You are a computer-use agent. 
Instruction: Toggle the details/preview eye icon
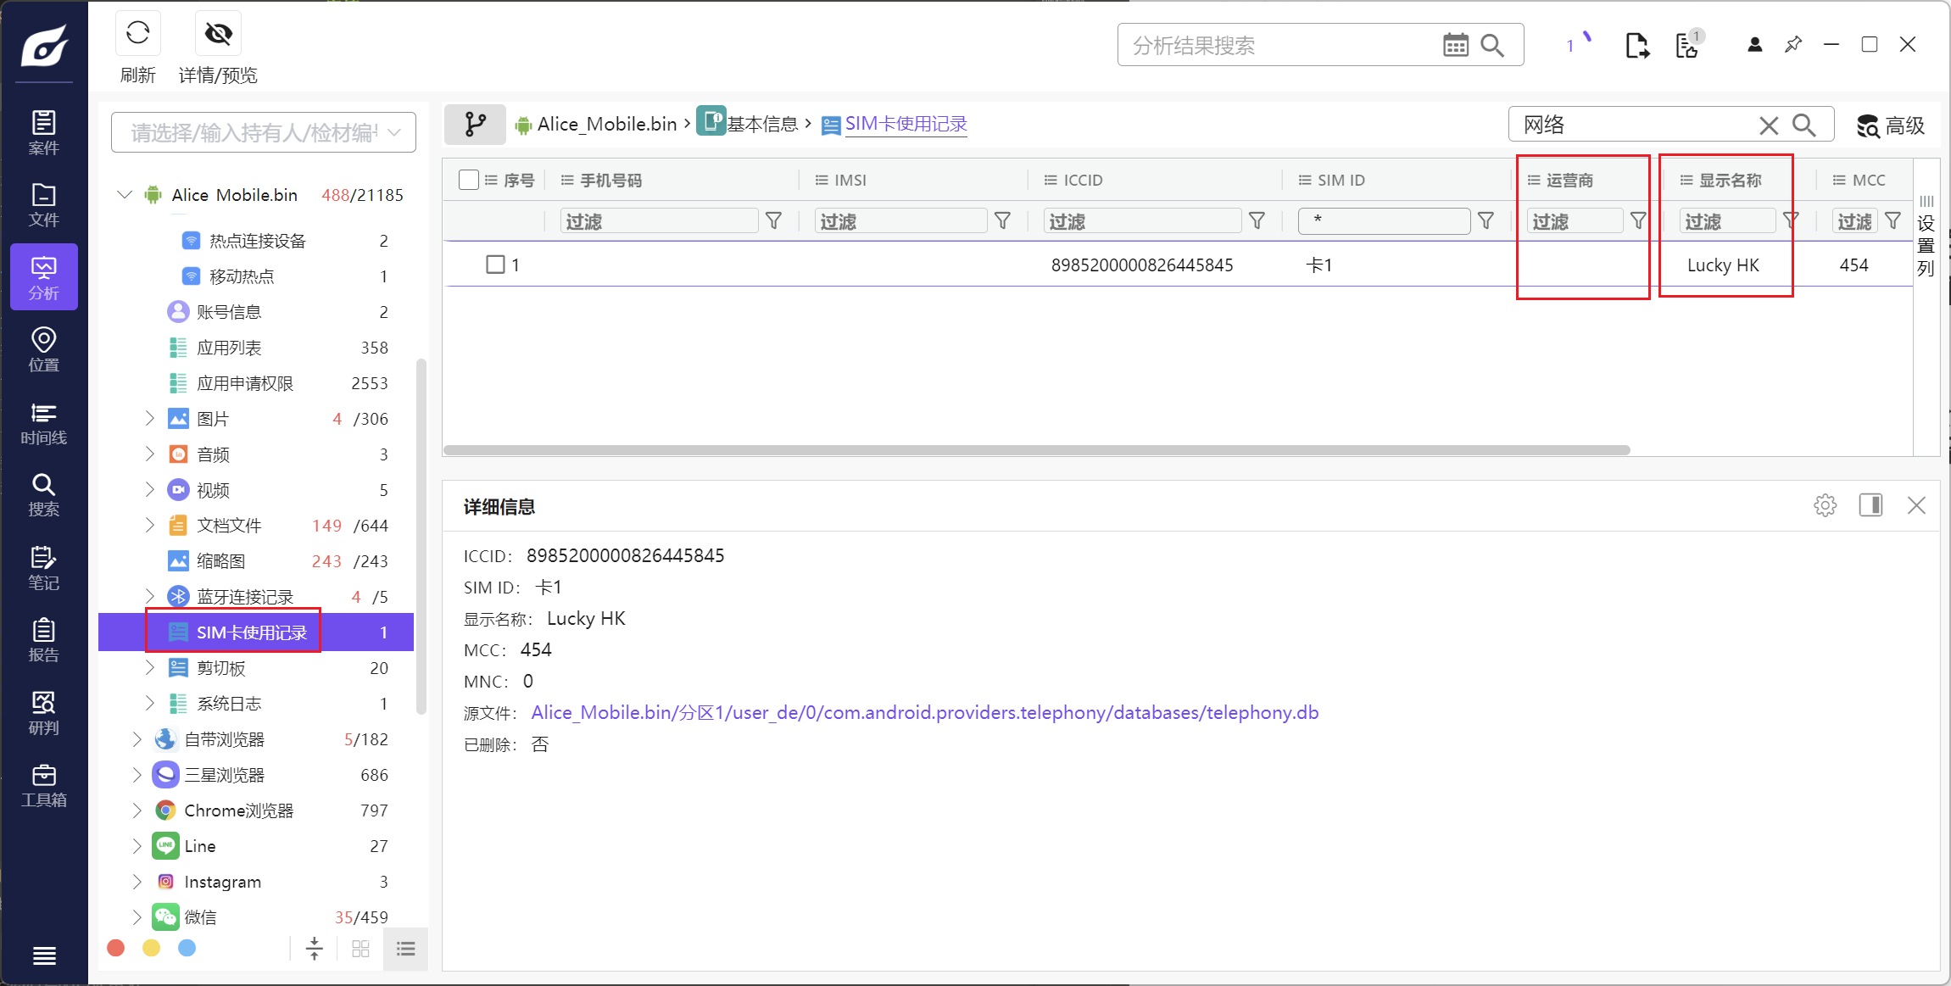[218, 34]
